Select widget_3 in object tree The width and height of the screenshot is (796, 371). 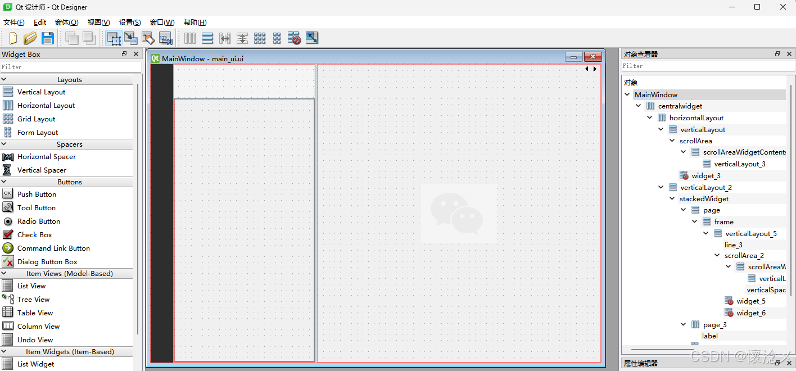tap(706, 175)
